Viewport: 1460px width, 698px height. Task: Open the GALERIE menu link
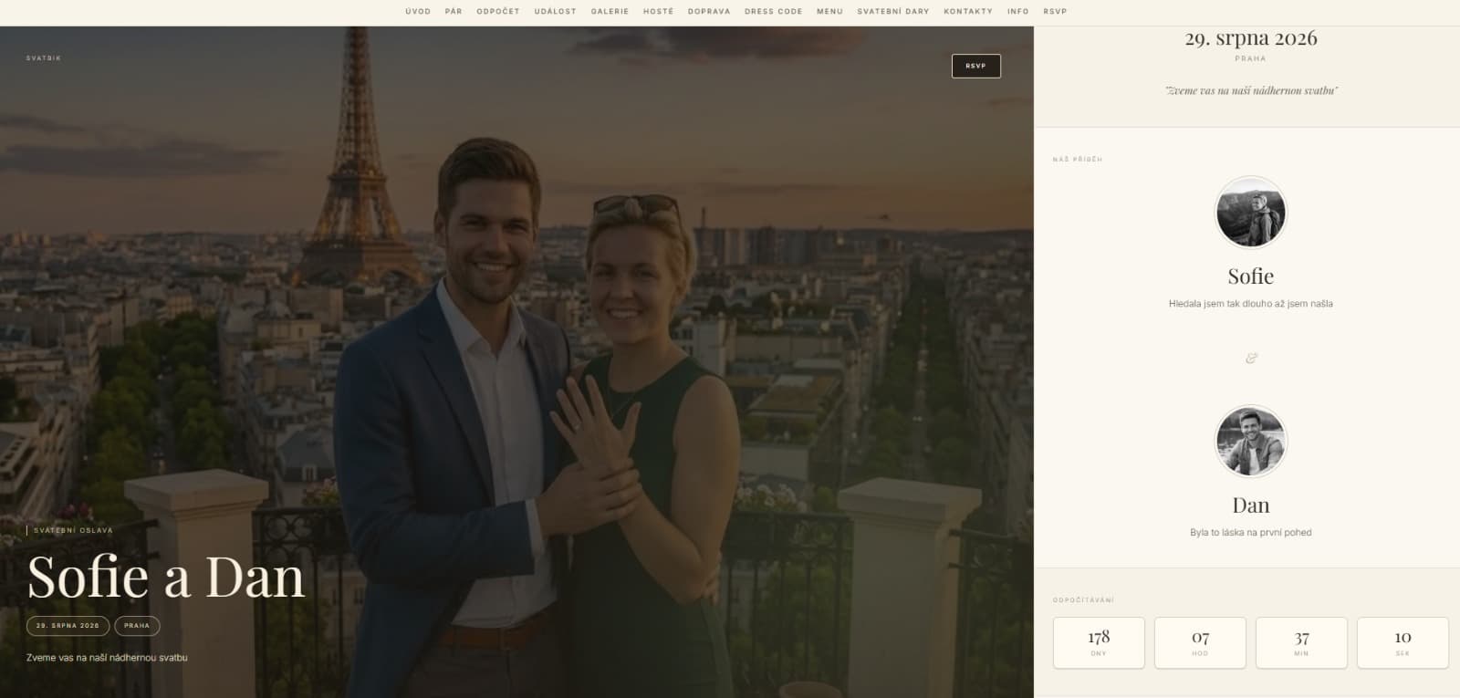pos(610,11)
